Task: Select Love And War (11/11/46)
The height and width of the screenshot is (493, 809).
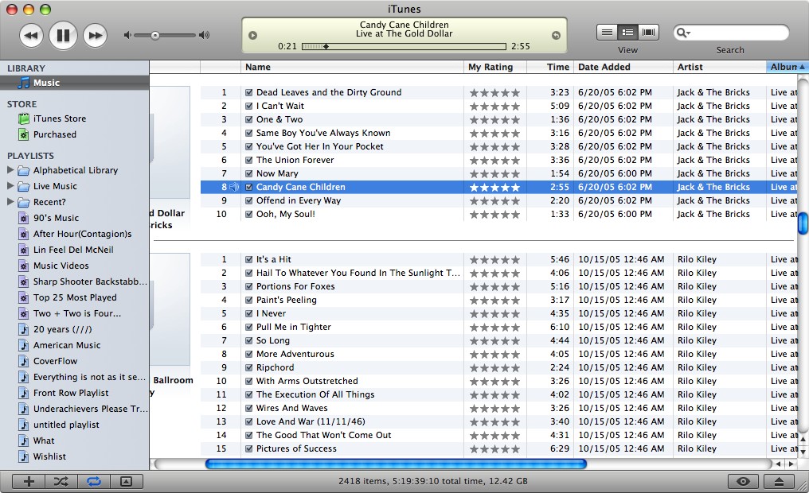Action: [311, 421]
